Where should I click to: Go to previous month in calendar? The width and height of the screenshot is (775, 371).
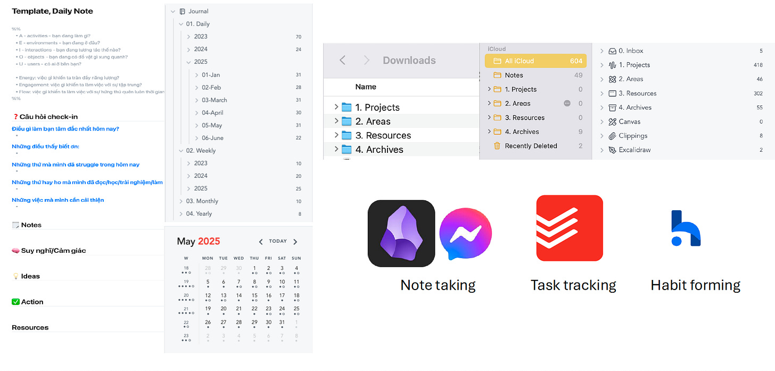(261, 242)
